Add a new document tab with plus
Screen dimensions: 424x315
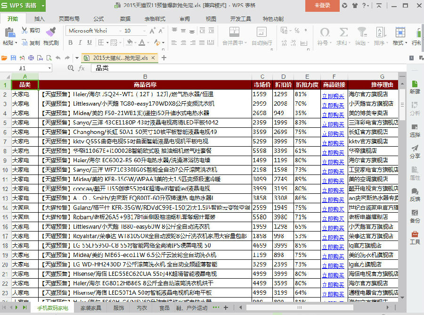(x=164, y=58)
